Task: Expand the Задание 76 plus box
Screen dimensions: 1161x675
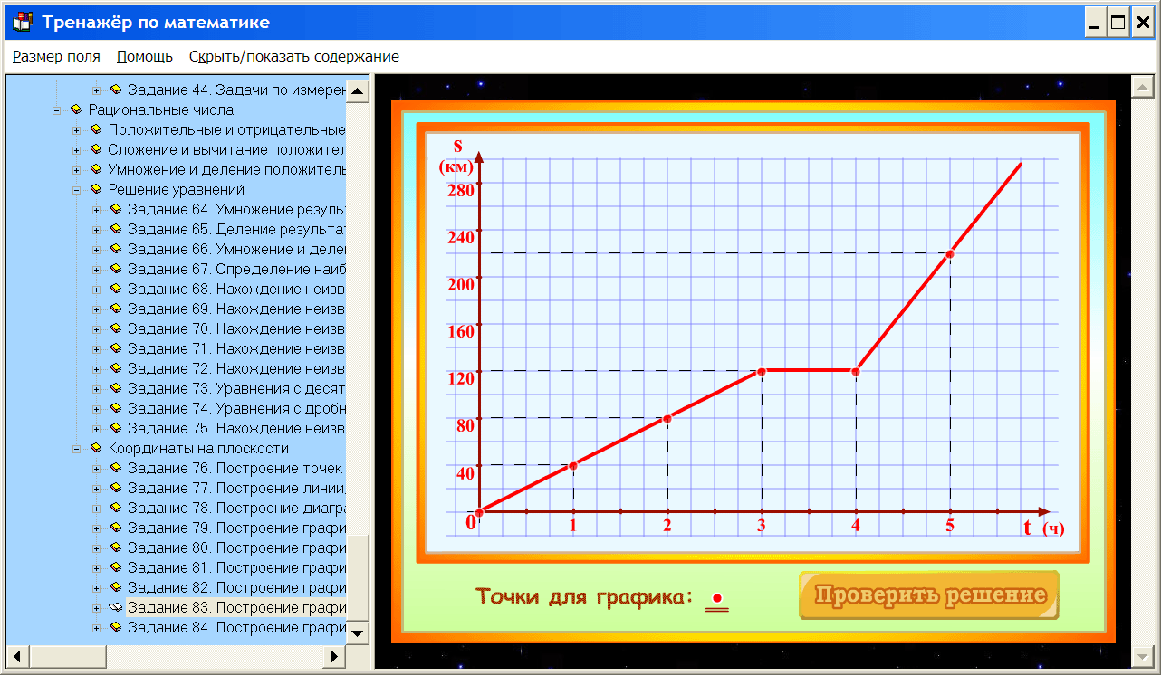Action: click(96, 468)
